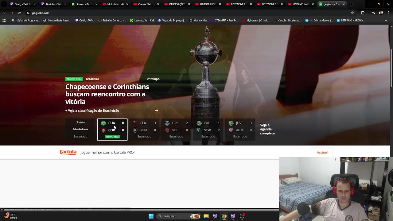Click the site info icon beside URL
This screenshot has height=221, width=393.
(28, 13)
